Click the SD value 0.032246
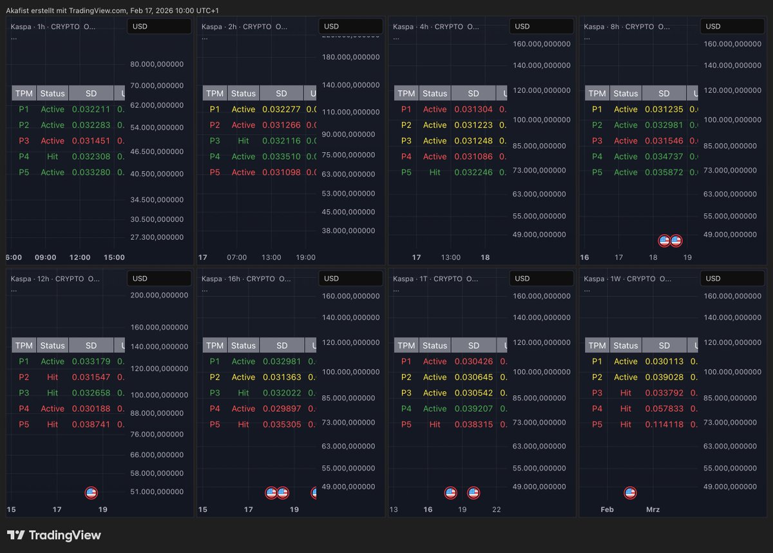This screenshot has width=773, height=553. [473, 172]
